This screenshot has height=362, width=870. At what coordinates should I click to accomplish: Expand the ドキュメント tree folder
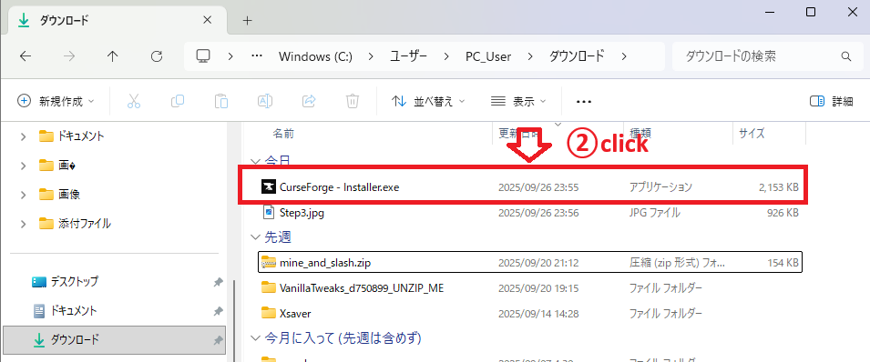point(24,136)
